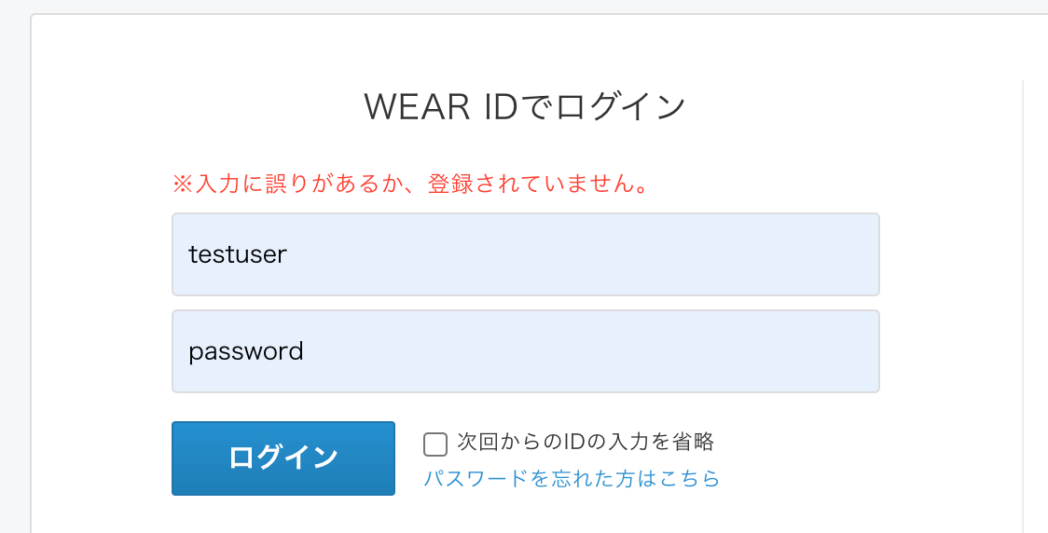Tick the 次回からのIDの入力を省略 checkbox
Viewport: 1048px width, 533px height.
tap(435, 444)
